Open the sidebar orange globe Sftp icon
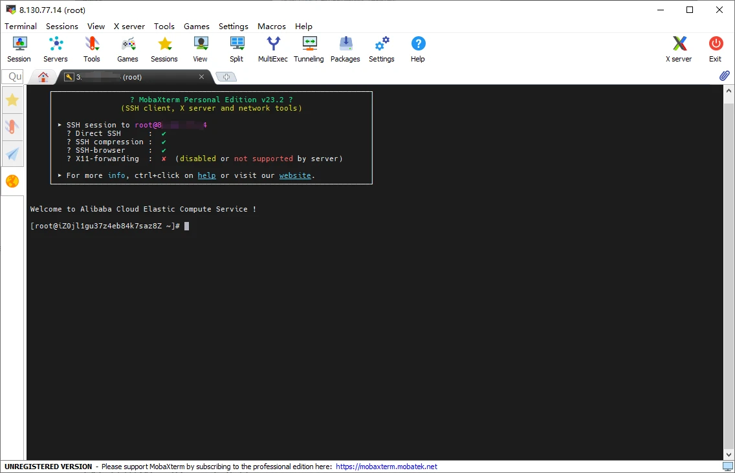 click(x=13, y=181)
